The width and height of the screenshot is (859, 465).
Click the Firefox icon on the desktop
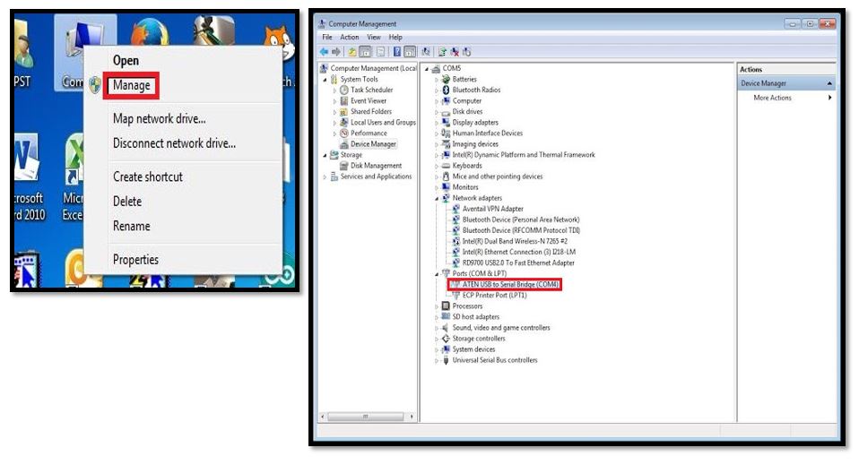[150, 31]
